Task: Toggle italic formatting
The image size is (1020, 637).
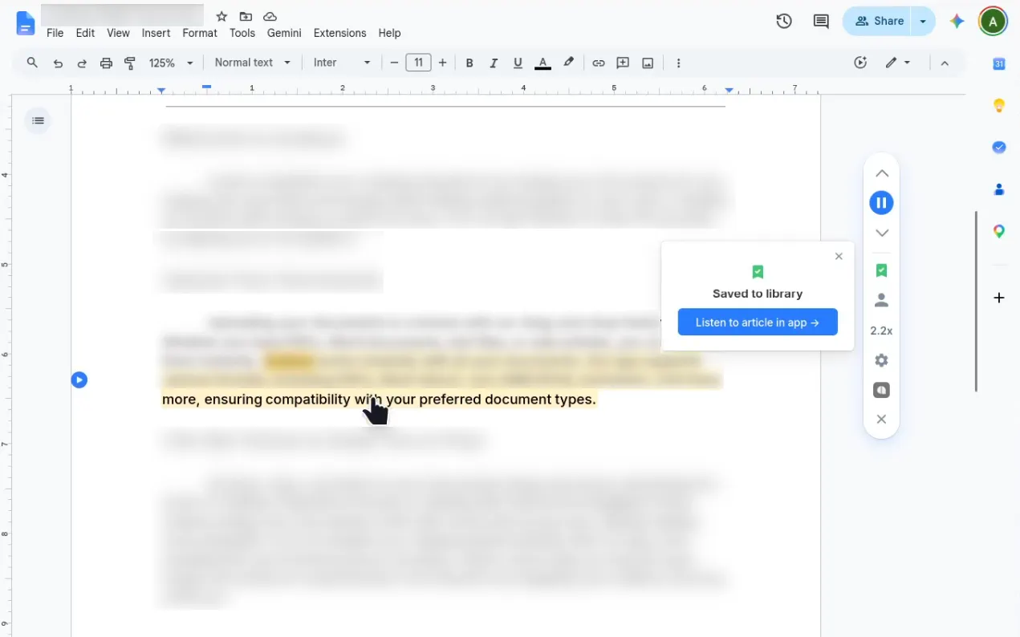Action: coord(494,63)
